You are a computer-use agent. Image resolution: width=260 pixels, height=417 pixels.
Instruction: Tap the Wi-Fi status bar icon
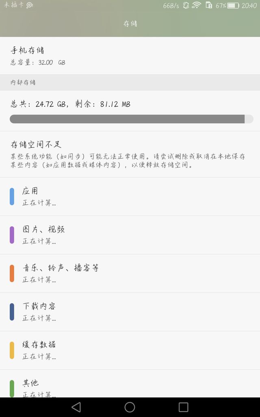click(197, 5)
